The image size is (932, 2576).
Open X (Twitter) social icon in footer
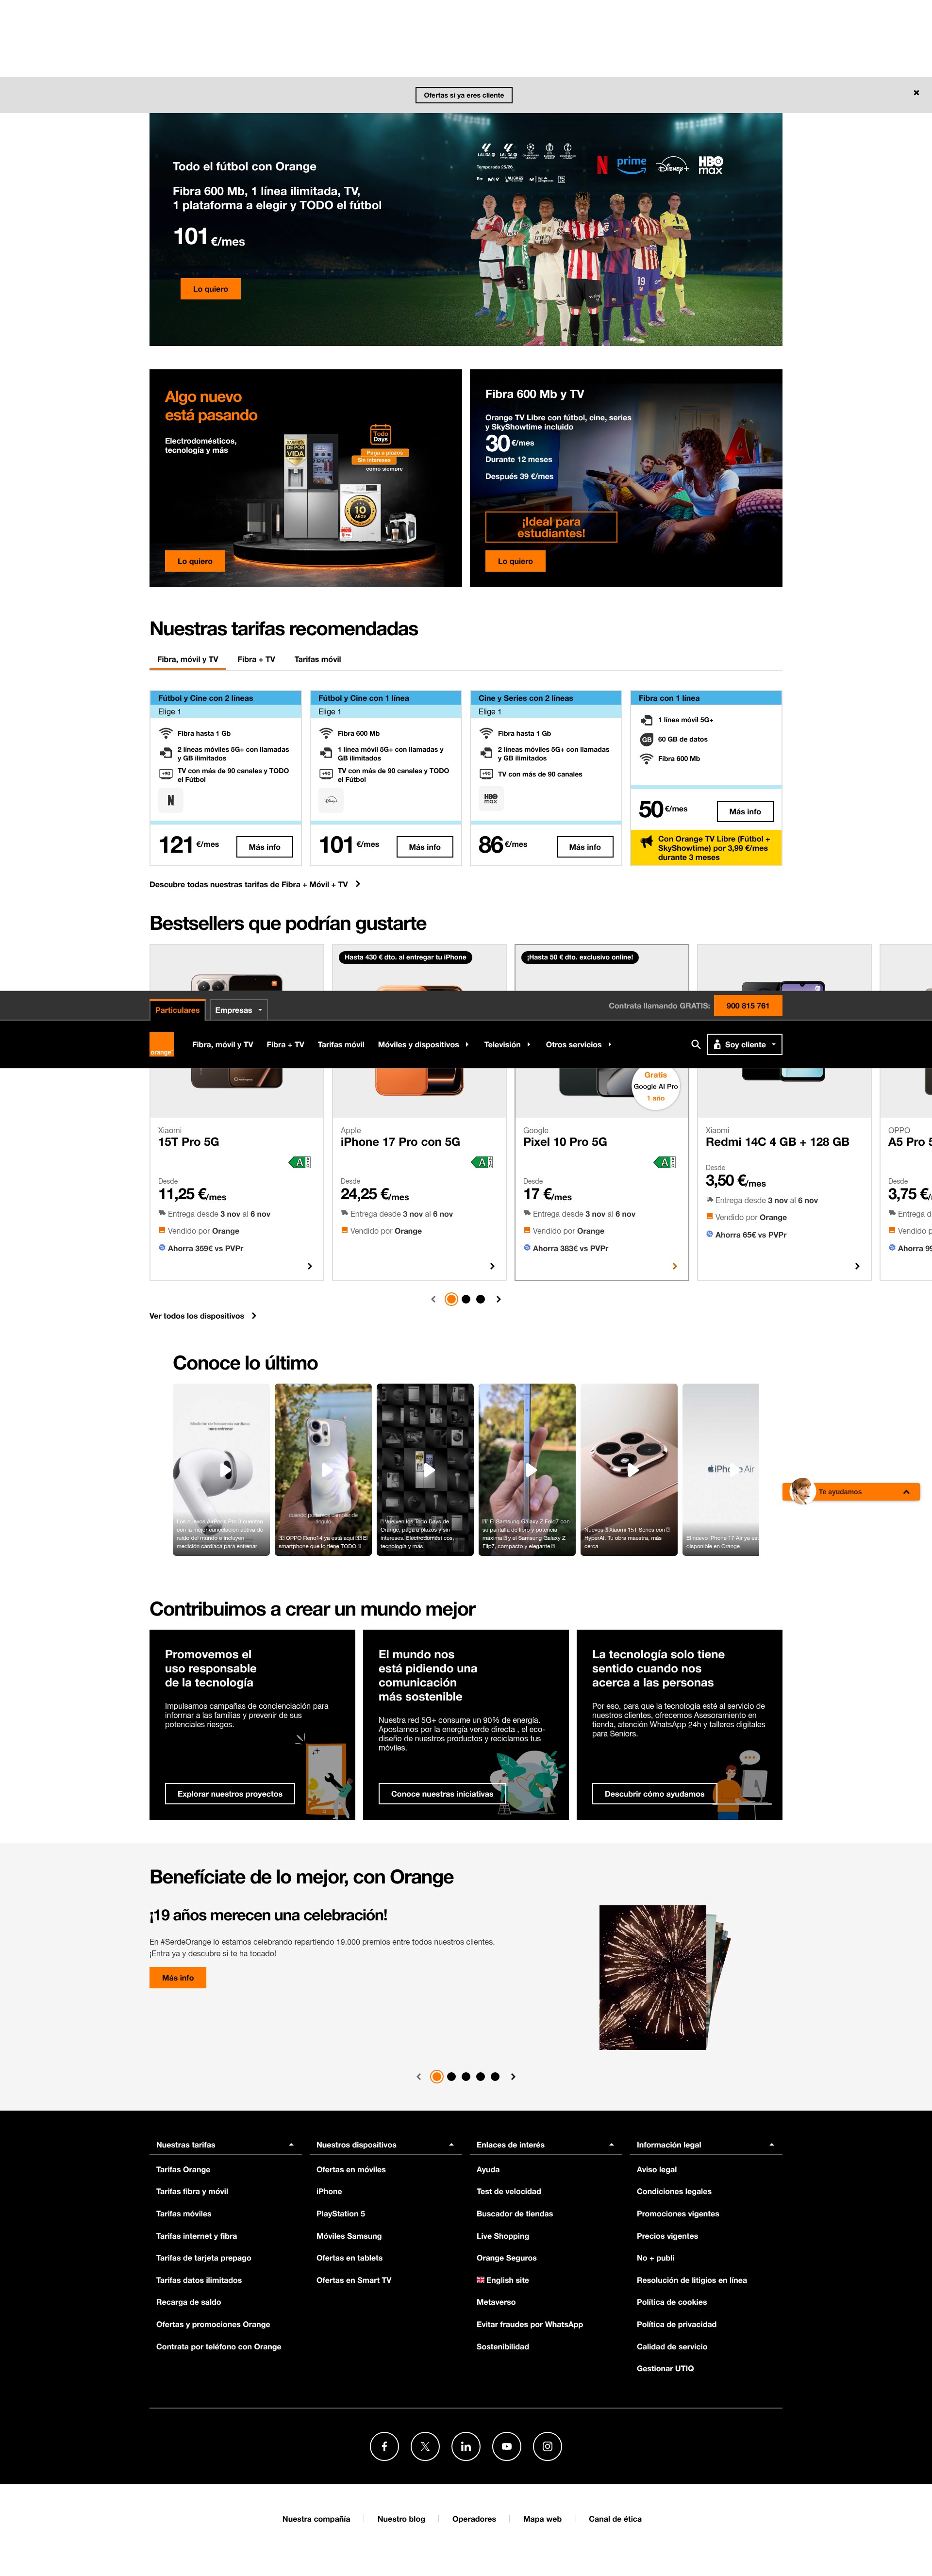(425, 2446)
